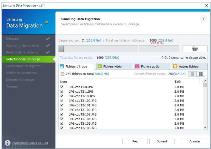Viewport: 211px width, 149px height.
Task: Click the info icon near Clonix
Action: [8, 143]
